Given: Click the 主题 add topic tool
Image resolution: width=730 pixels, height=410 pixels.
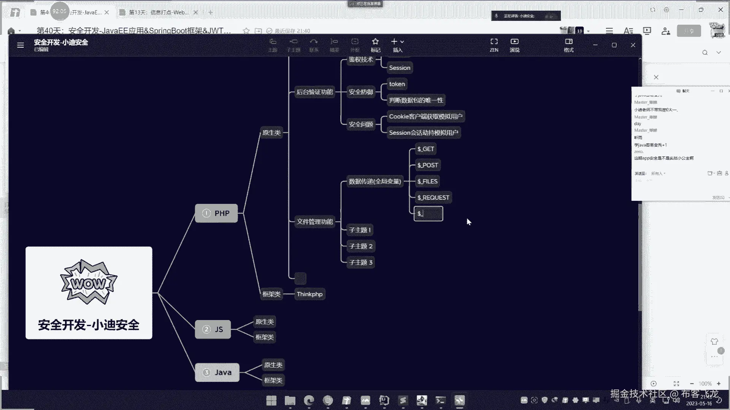Looking at the screenshot, I should (273, 44).
